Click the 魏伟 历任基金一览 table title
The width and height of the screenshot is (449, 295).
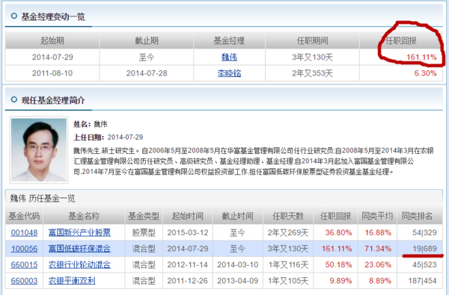coord(43,198)
